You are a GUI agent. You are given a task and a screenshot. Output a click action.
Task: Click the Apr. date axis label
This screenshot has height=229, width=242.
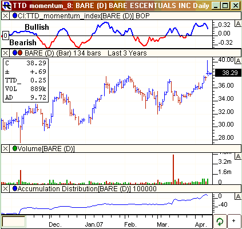201,224
